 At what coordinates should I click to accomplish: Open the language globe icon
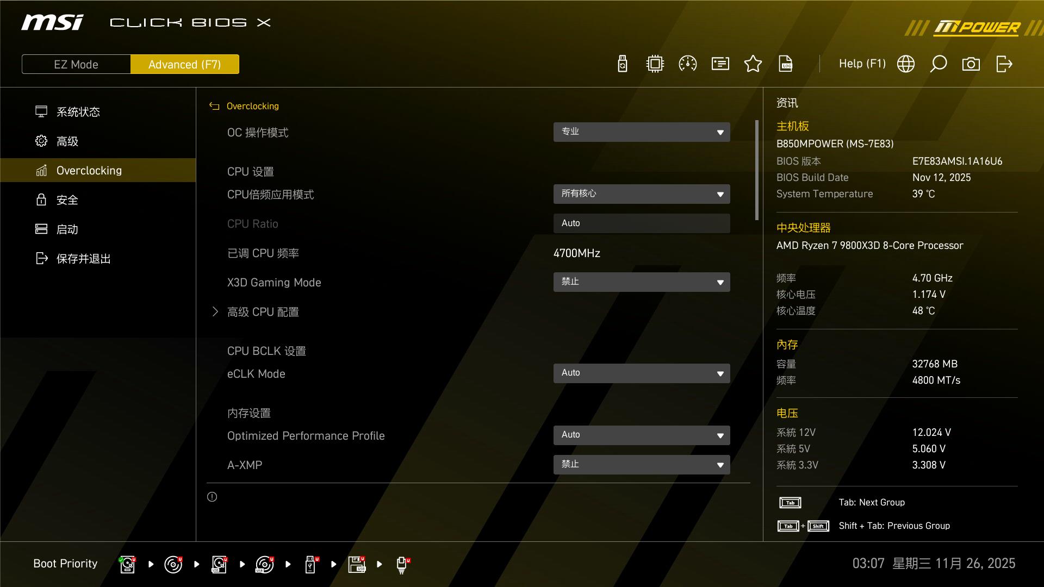[x=905, y=64]
